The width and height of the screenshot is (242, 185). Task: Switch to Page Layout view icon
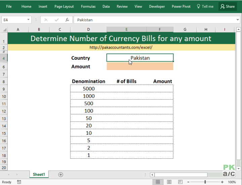[x=169, y=182]
